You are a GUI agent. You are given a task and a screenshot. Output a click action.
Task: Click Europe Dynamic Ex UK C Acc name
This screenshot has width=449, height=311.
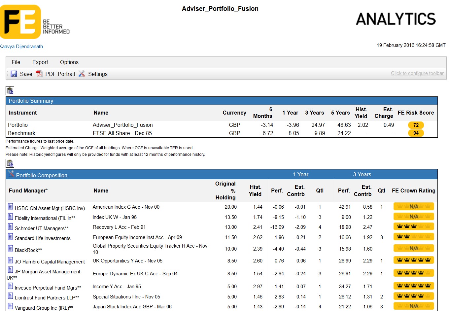[135, 274]
